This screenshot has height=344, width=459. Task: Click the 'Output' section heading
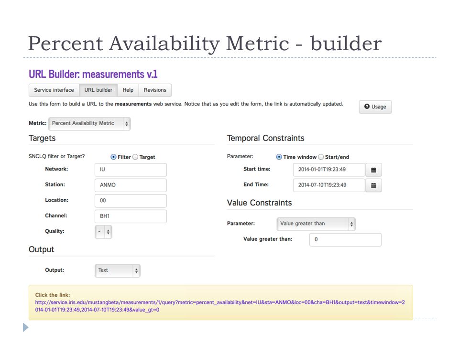(41, 249)
